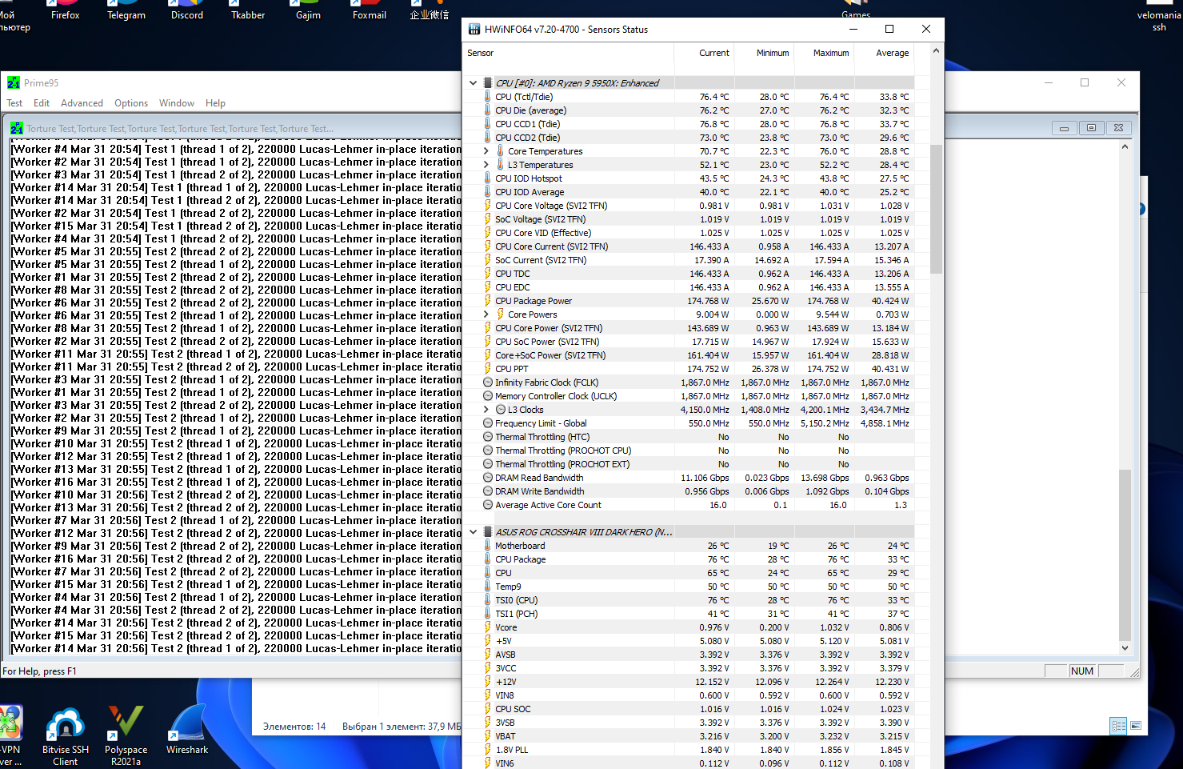Screen dimensions: 1183x769
Task: Click the Torture Test child window icon
Action: [x=17, y=128]
